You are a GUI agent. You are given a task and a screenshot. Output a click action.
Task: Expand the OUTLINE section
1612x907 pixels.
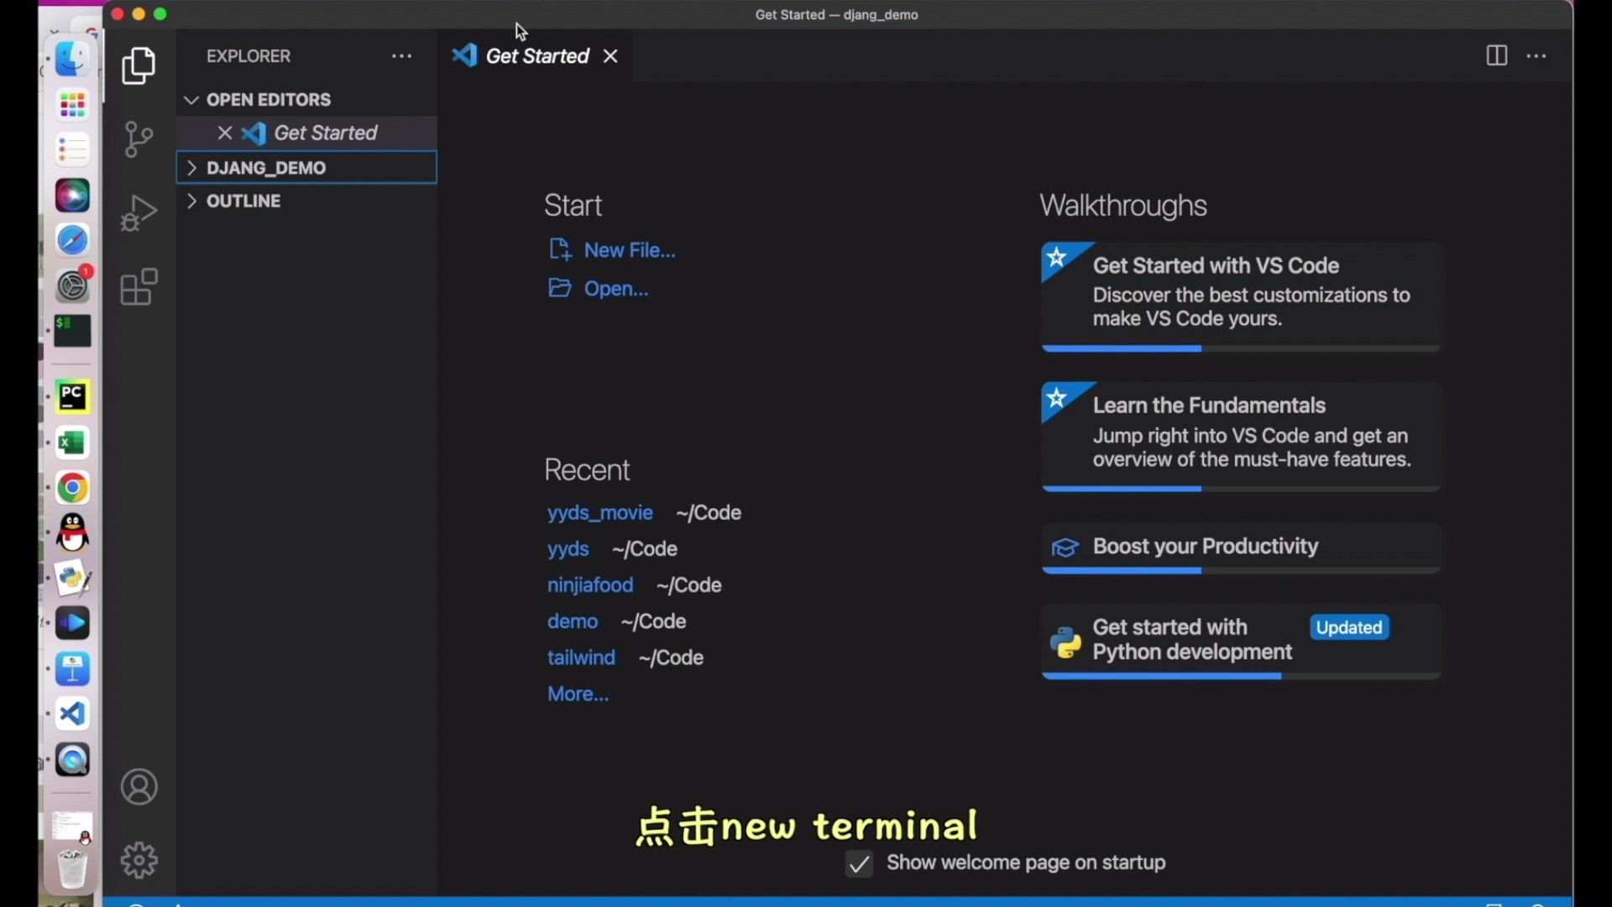[192, 201]
